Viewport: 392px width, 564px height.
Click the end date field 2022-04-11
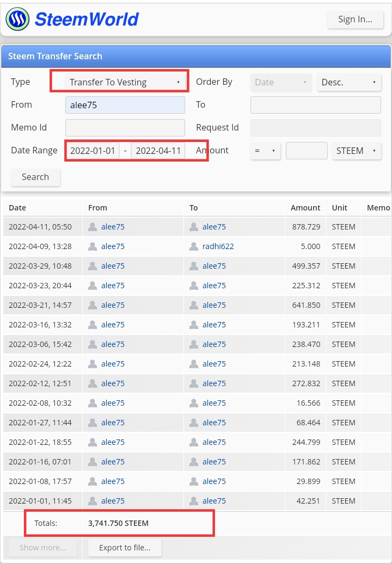coord(158,151)
